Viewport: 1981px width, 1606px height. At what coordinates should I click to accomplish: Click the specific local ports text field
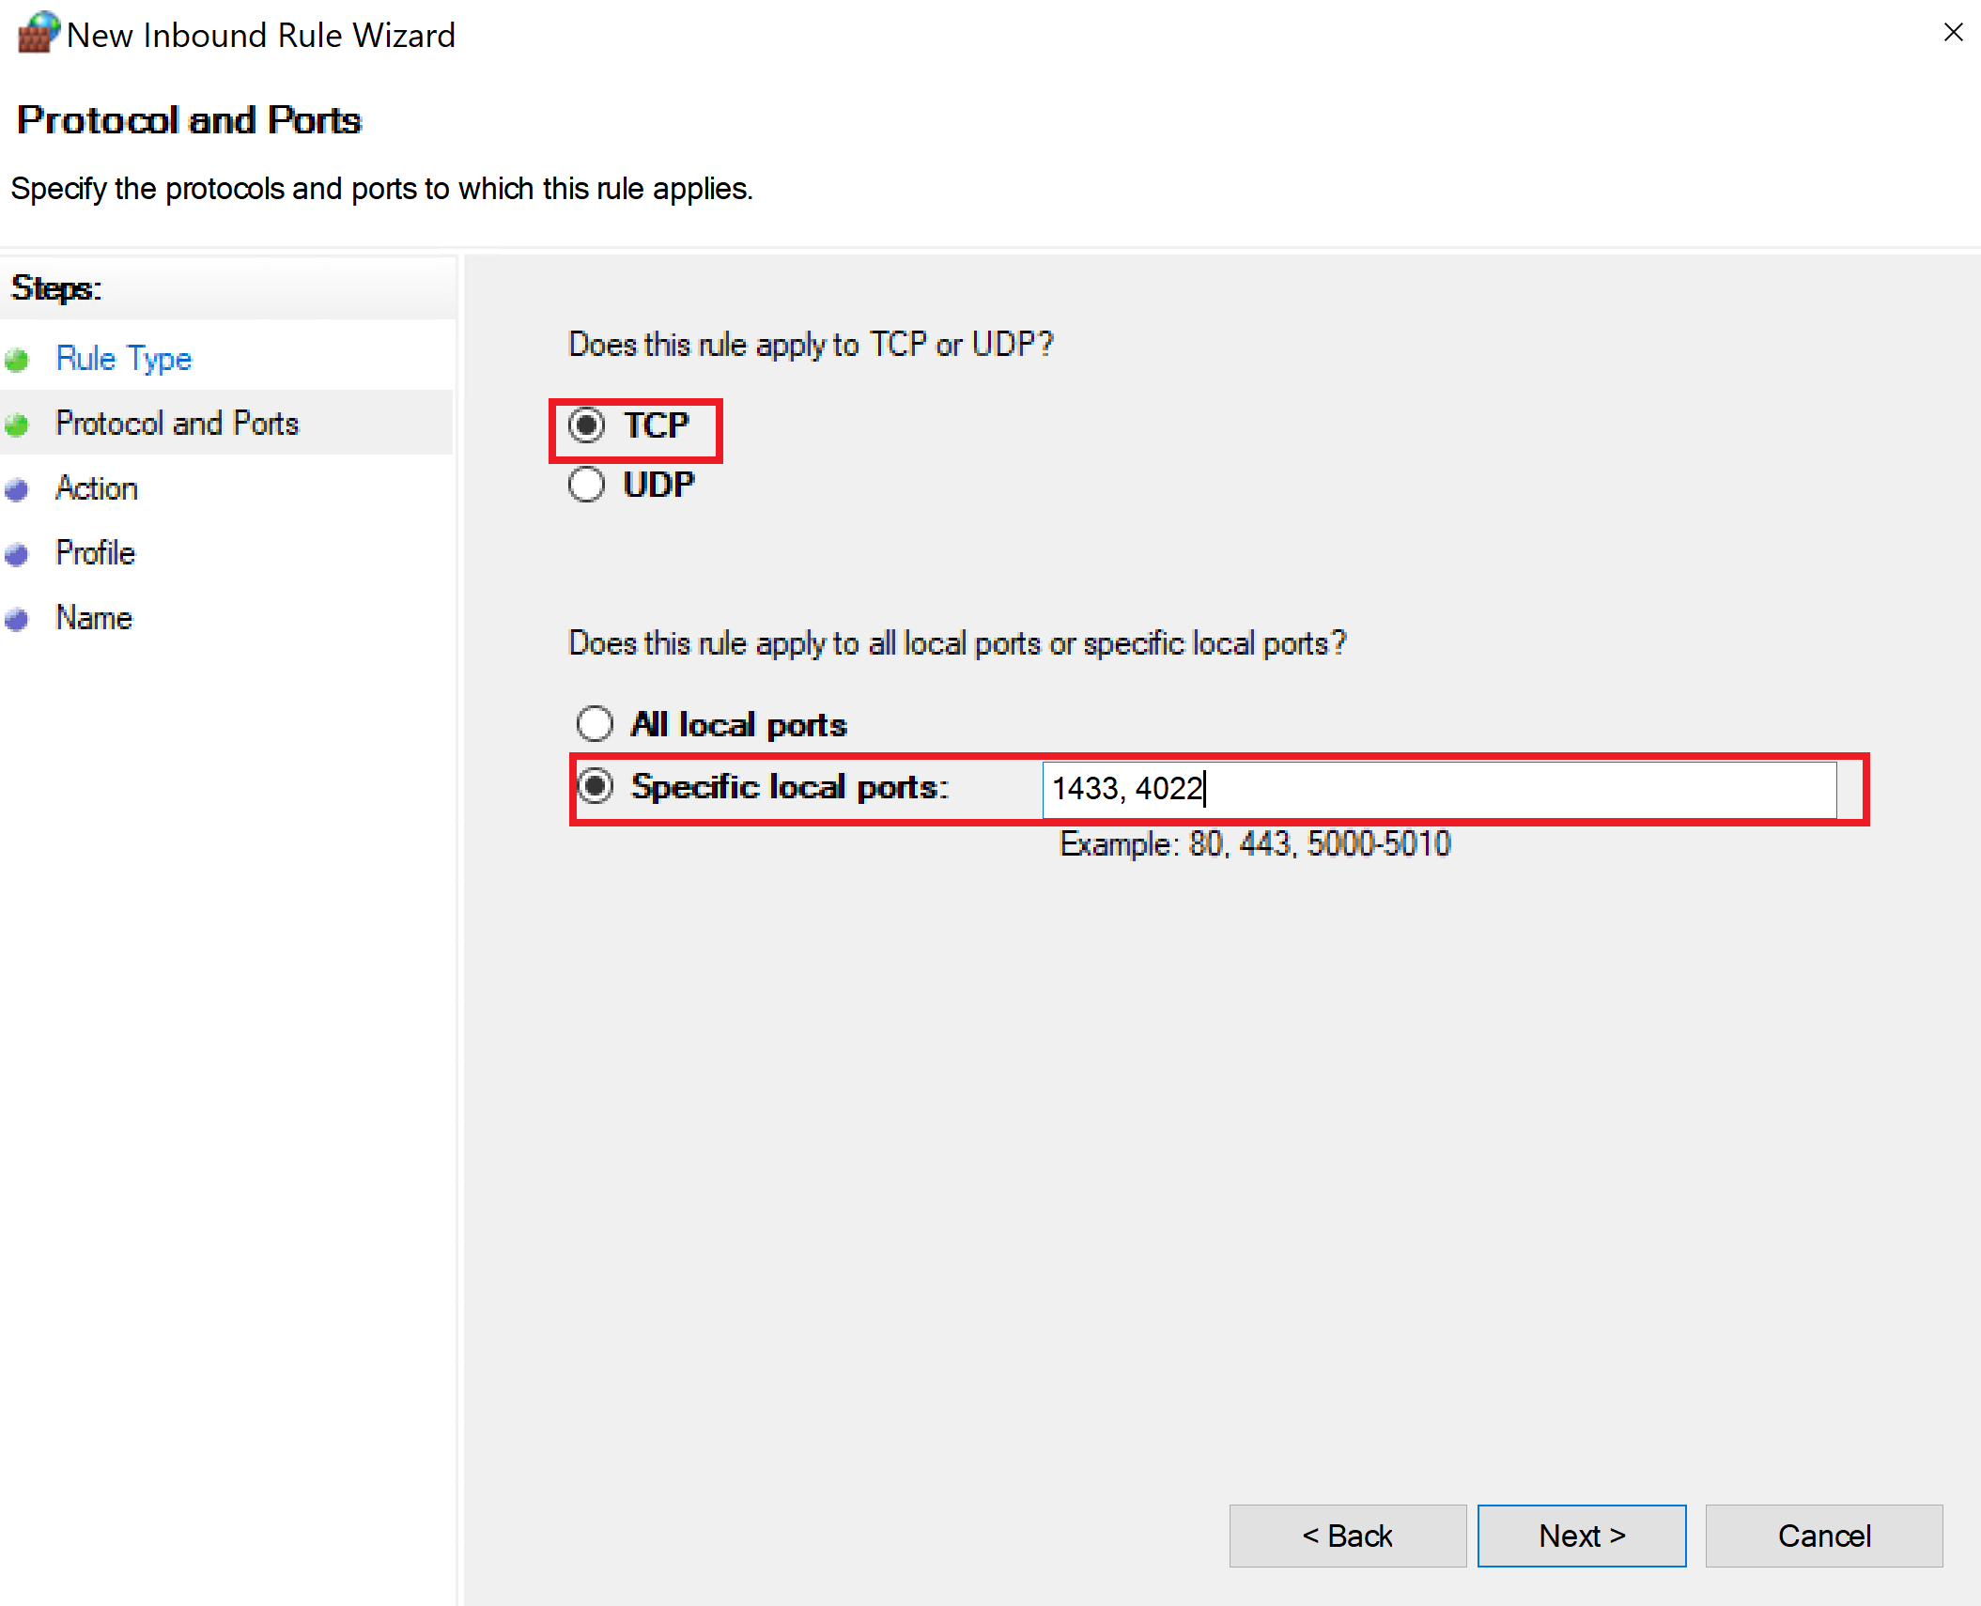[x=1437, y=789]
